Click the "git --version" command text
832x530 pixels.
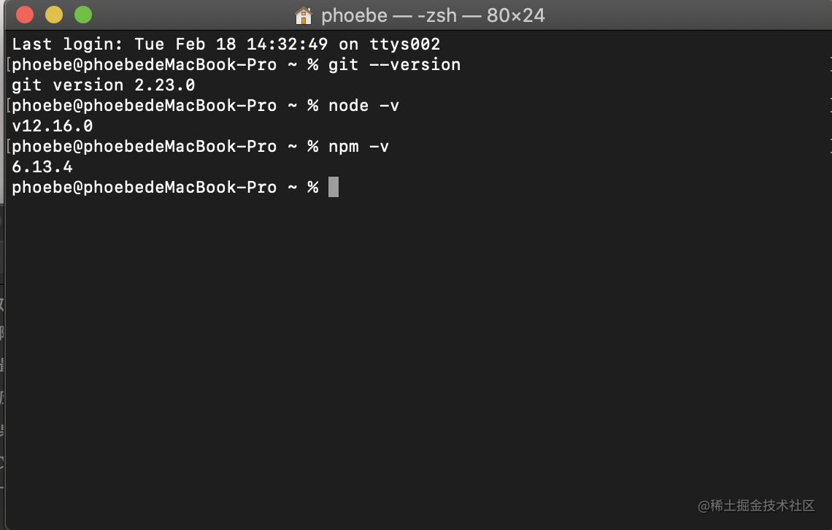(x=394, y=65)
